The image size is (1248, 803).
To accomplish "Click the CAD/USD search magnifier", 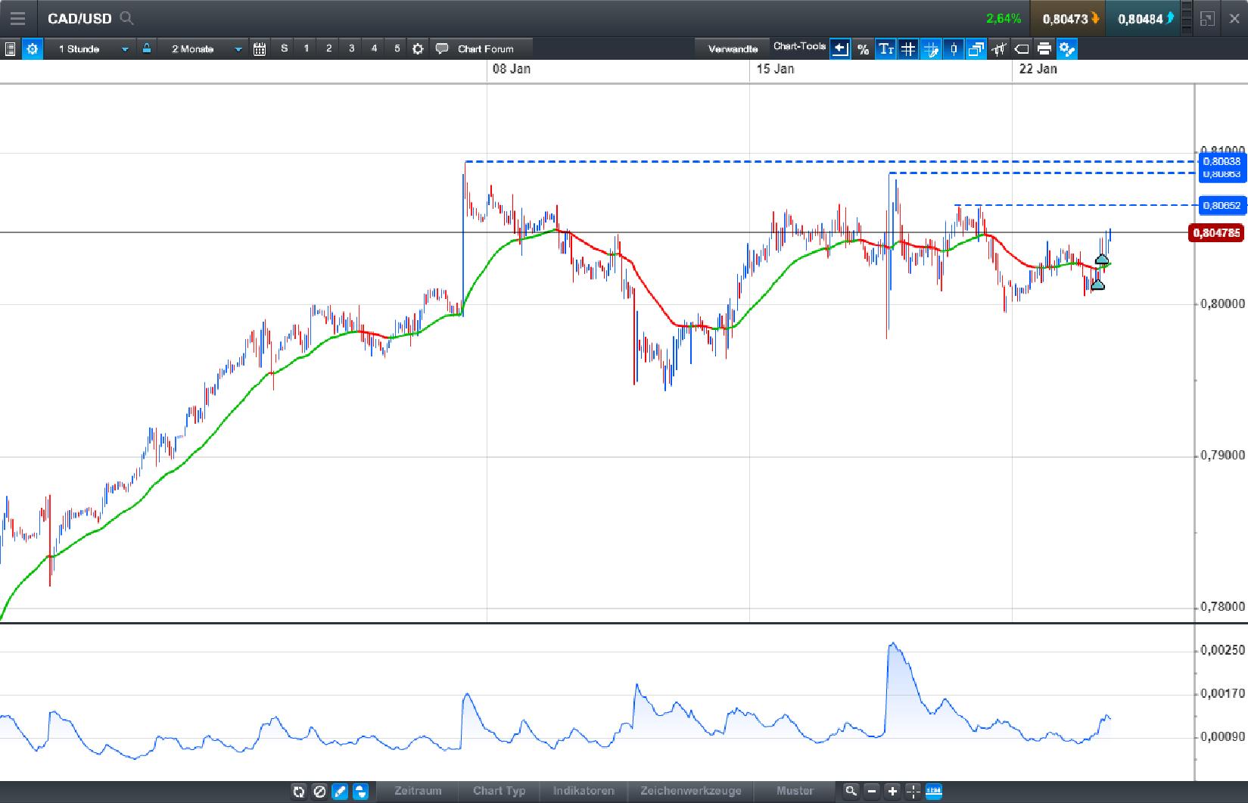I will click(x=127, y=18).
